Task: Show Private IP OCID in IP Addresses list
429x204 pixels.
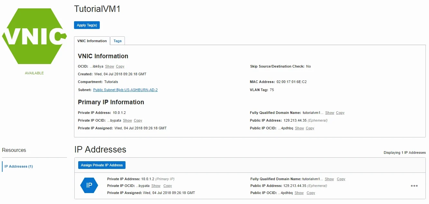Action: pyautogui.click(x=156, y=186)
